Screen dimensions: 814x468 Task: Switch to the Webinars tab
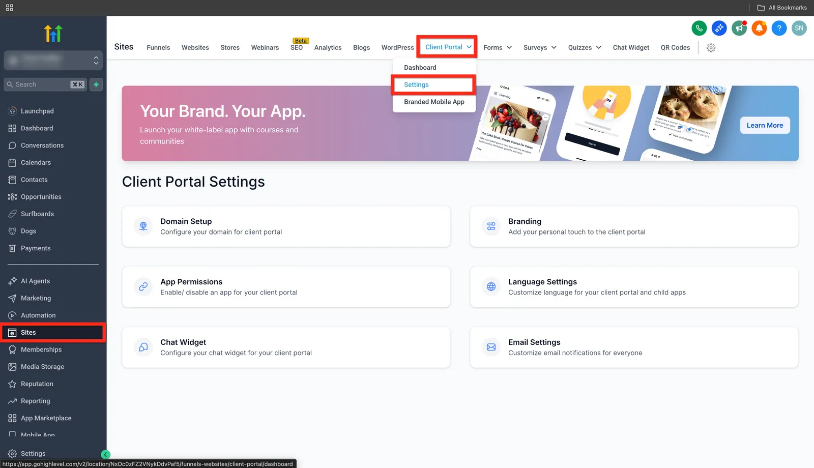265,47
